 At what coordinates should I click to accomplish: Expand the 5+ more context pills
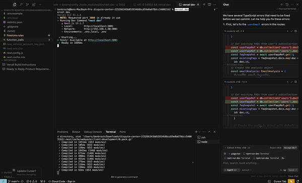point(283,158)
